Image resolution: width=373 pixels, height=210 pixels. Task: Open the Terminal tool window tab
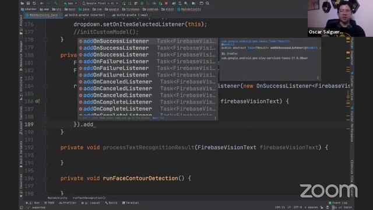(x=131, y=203)
